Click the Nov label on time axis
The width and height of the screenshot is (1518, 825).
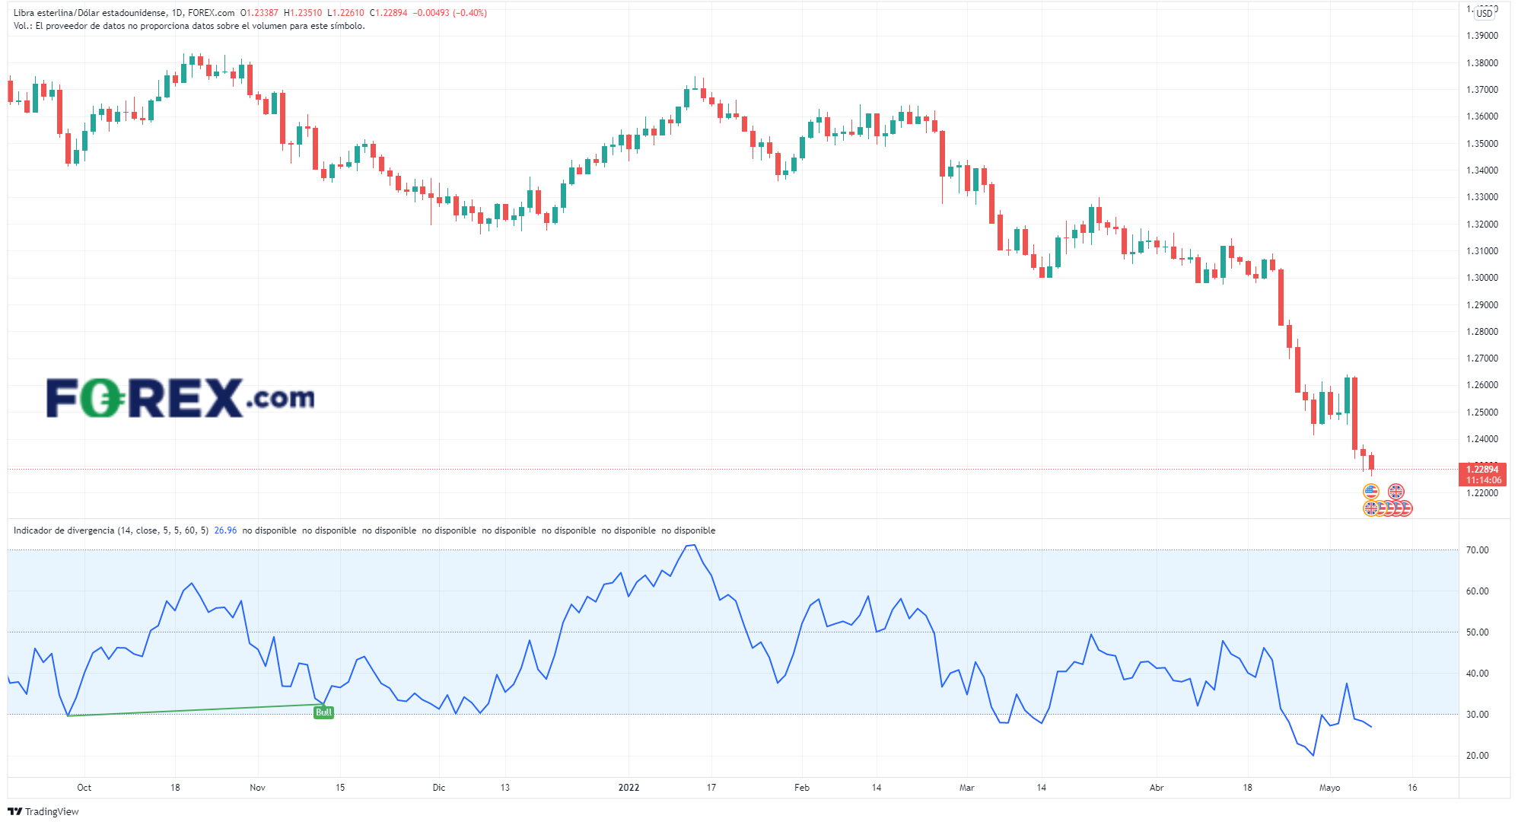click(x=258, y=788)
